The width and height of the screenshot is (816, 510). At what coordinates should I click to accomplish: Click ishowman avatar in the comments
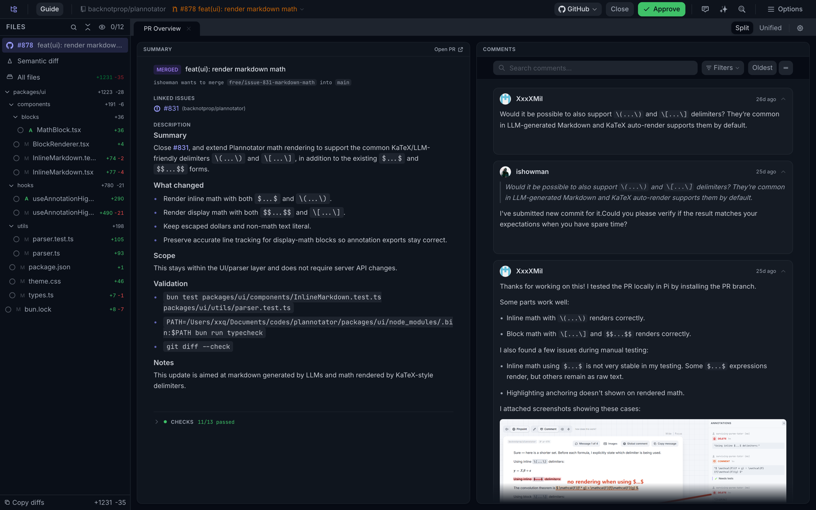click(506, 172)
